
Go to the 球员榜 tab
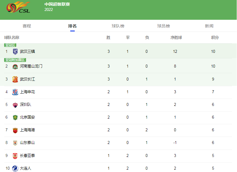coord(163,26)
